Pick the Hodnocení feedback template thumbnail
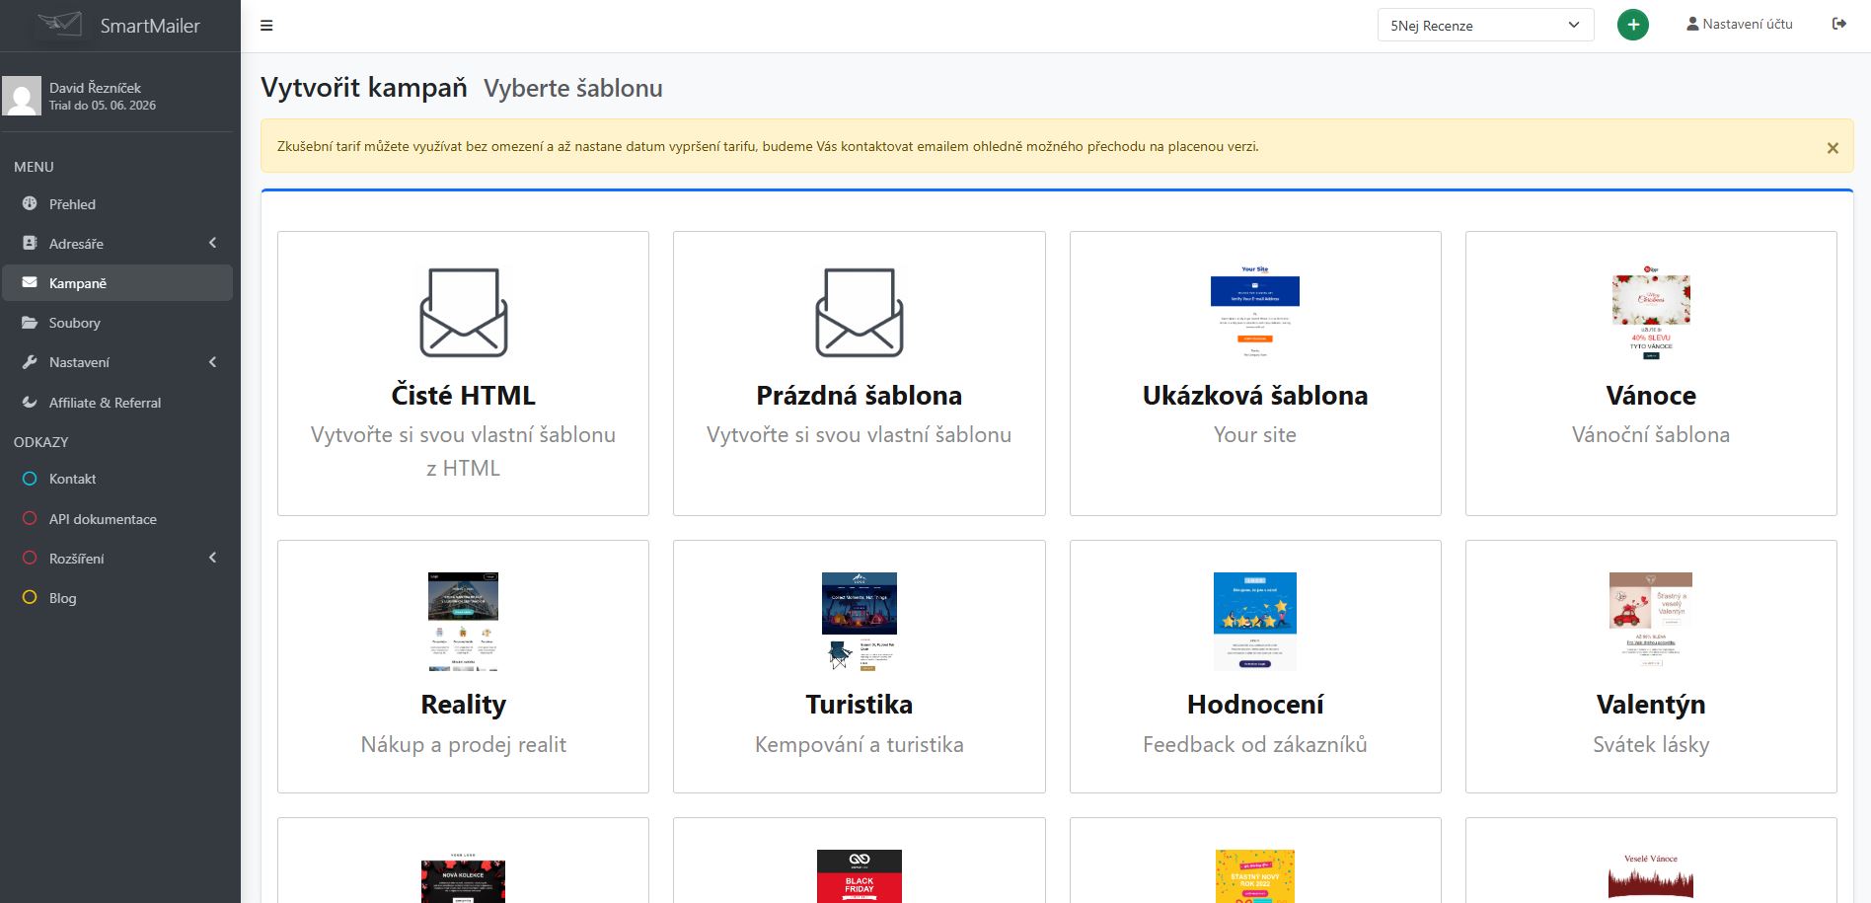The height and width of the screenshot is (903, 1871). [x=1255, y=622]
